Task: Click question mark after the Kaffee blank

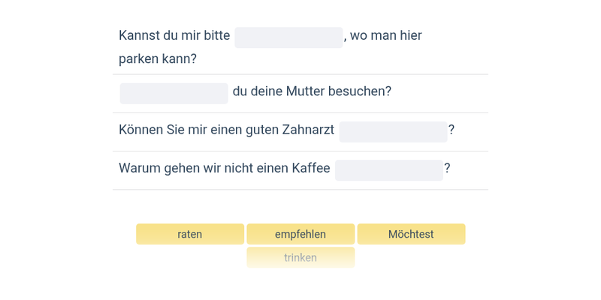Action: (448, 168)
